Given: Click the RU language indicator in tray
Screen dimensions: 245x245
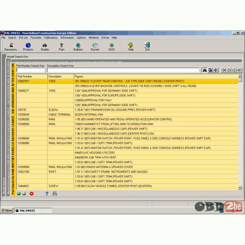Looking at the screenshot, I should coord(221,211).
